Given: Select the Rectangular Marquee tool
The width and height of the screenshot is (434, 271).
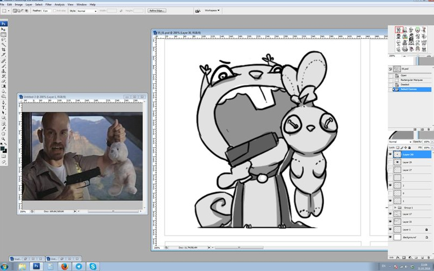Looking at the screenshot, I should click(4, 34).
